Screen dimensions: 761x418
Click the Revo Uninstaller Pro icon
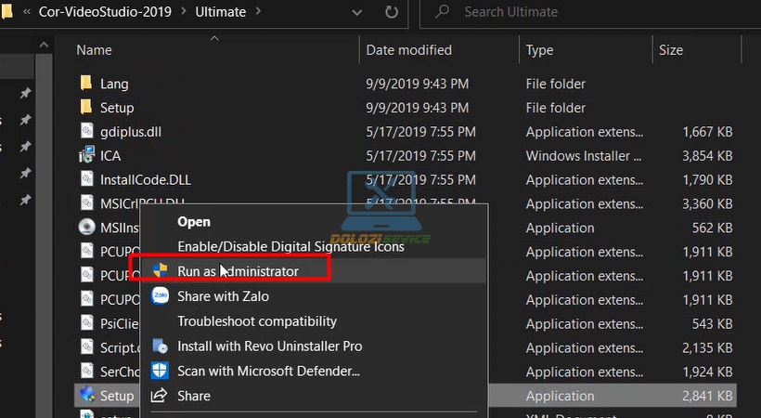pyautogui.click(x=161, y=346)
